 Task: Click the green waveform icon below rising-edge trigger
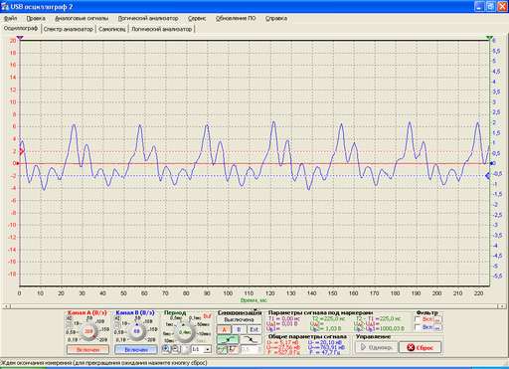pyautogui.click(x=222, y=349)
